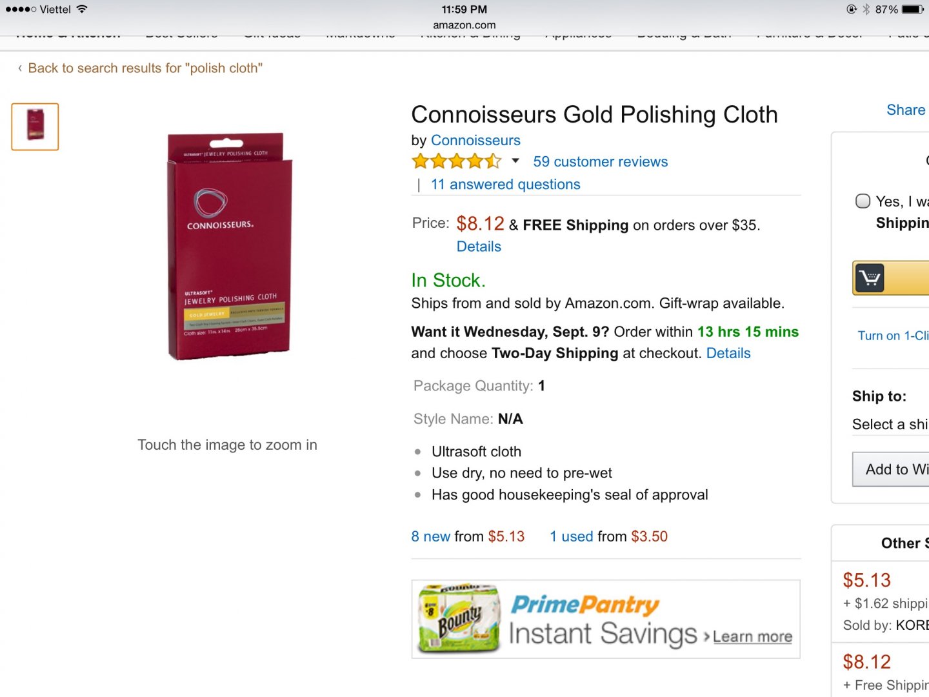Click the shopping cart icon on the yellow button

(870, 278)
